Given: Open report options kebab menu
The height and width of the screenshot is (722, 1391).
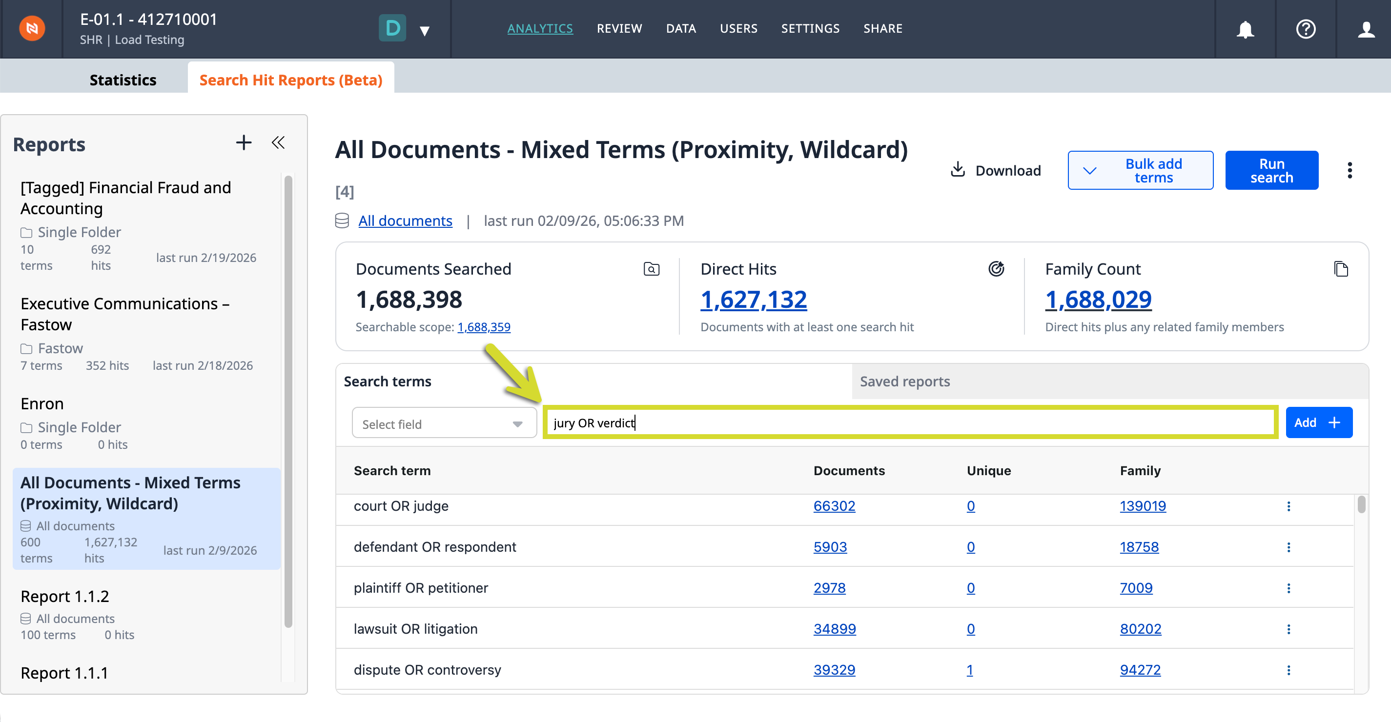Looking at the screenshot, I should [1350, 171].
